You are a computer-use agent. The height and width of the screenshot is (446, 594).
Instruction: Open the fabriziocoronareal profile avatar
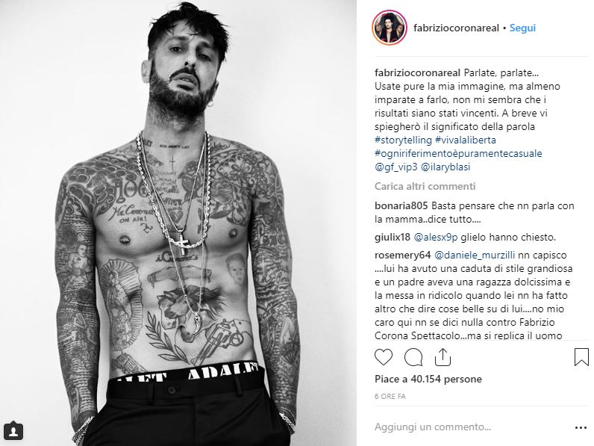point(390,28)
